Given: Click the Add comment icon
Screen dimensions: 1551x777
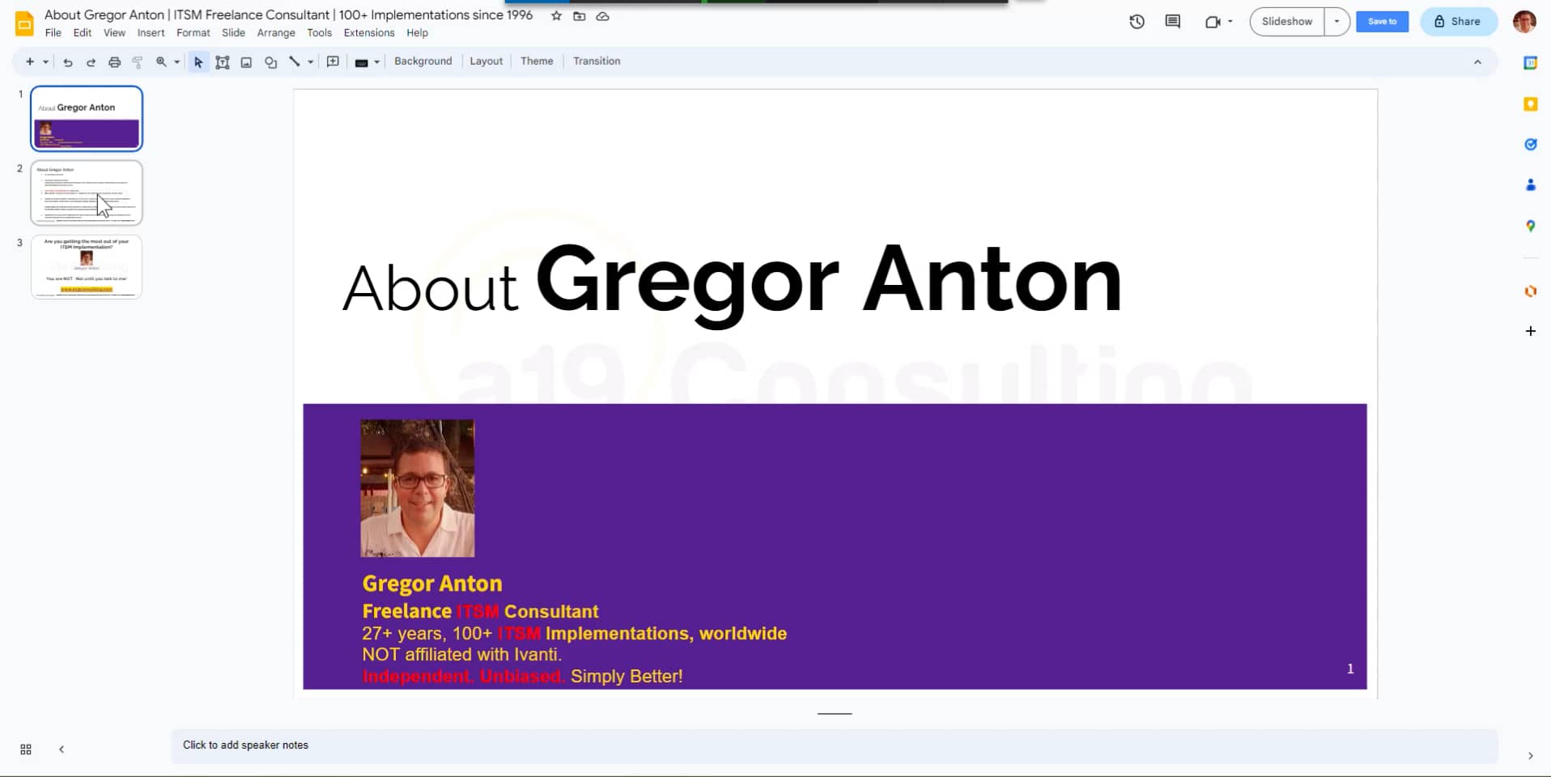Looking at the screenshot, I should [333, 62].
